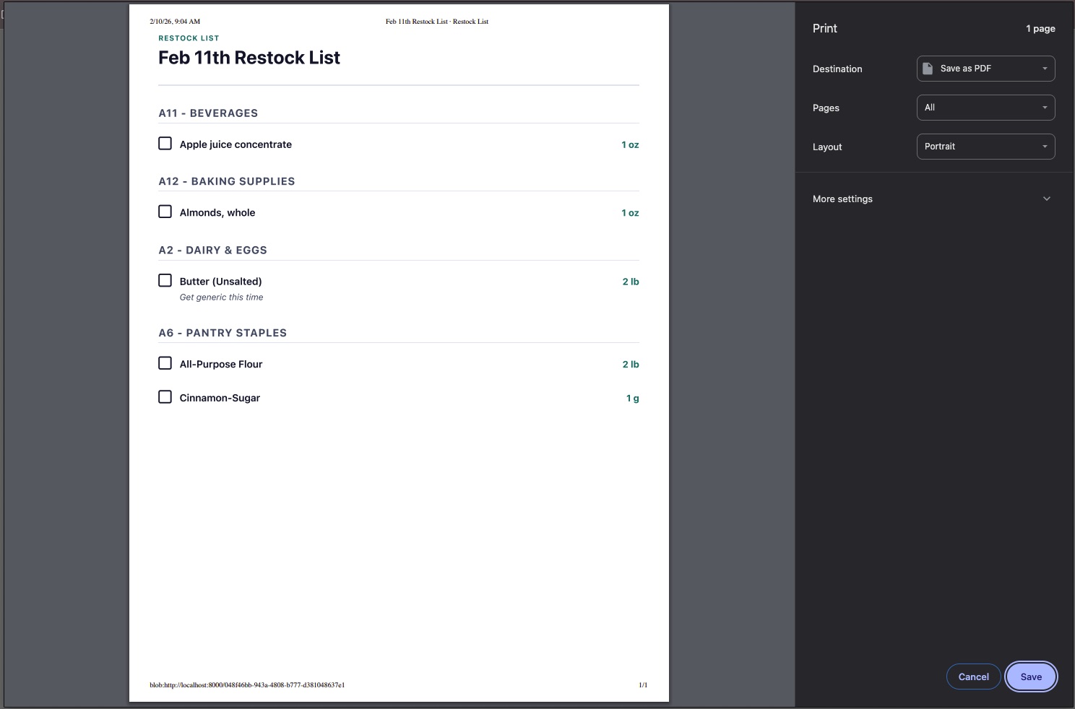Viewport: 1075px width, 709px height.
Task: Check the Almonds, whole checkbox
Action: [165, 211]
